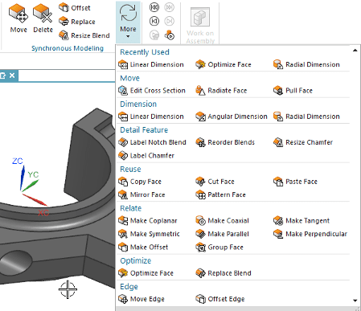
Task: Choose Cut Face command
Action: (x=215, y=182)
